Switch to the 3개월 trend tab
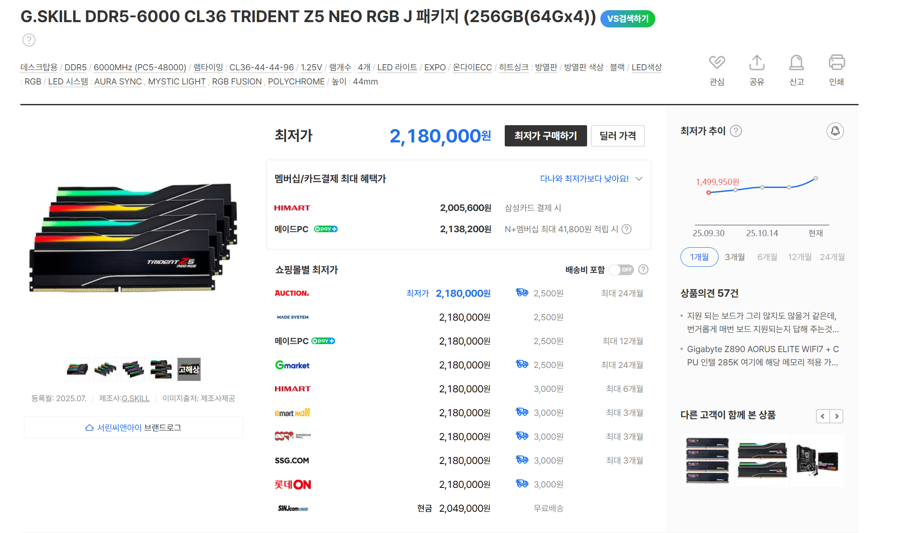The height and width of the screenshot is (533, 901). 735,257
